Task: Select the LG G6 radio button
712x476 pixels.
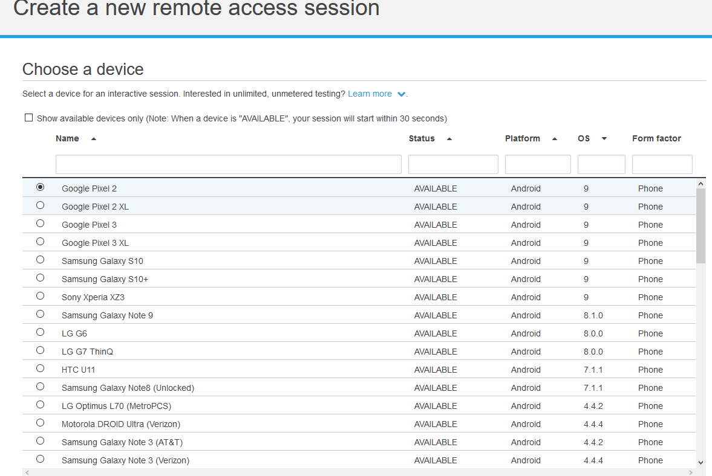Action: coord(41,332)
